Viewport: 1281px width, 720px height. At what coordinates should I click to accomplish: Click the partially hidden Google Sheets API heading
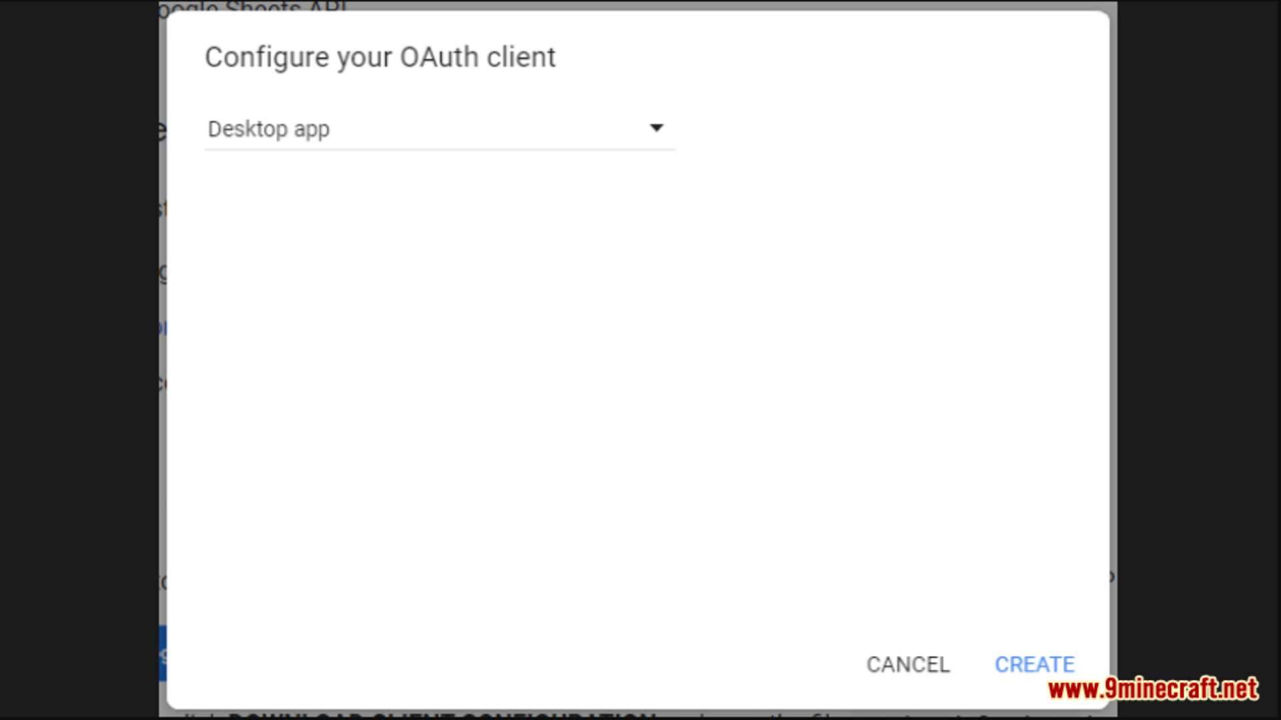tap(254, 6)
